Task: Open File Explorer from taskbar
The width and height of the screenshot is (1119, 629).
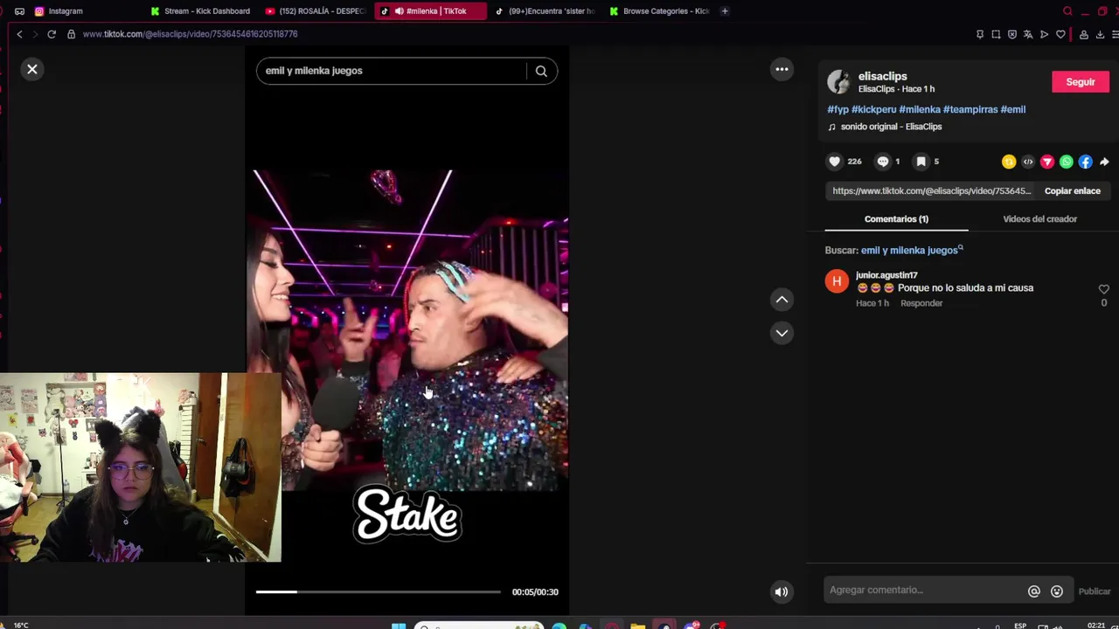Action: click(637, 626)
